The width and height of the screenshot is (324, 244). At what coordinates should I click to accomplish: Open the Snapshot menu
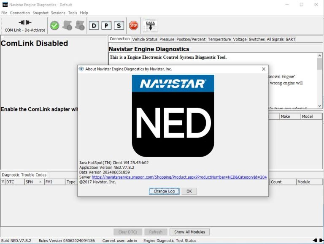tap(40, 13)
